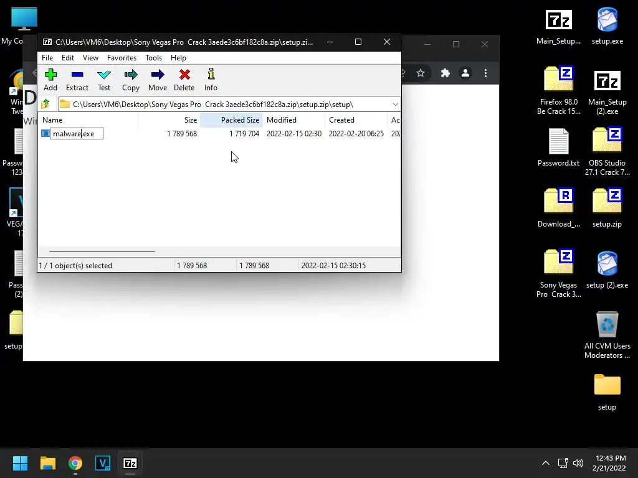This screenshot has width=638, height=478.
Task: Open the File menu
Action: [x=47, y=58]
